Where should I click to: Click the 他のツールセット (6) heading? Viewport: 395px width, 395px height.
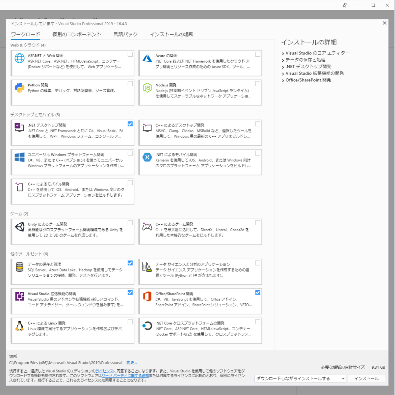29,254
